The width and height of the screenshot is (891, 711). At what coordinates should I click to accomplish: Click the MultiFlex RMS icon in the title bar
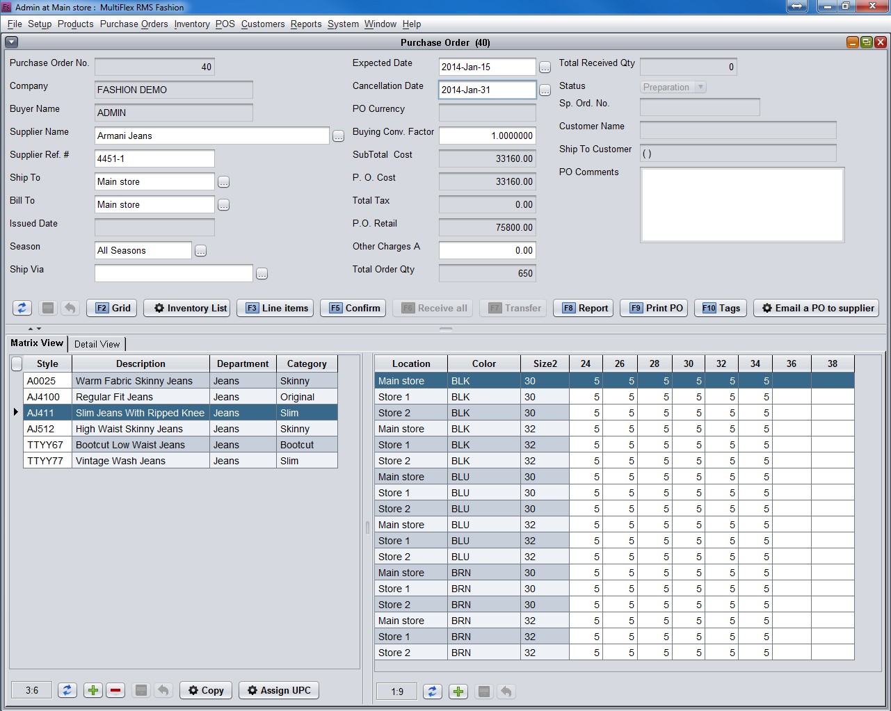pos(8,6)
